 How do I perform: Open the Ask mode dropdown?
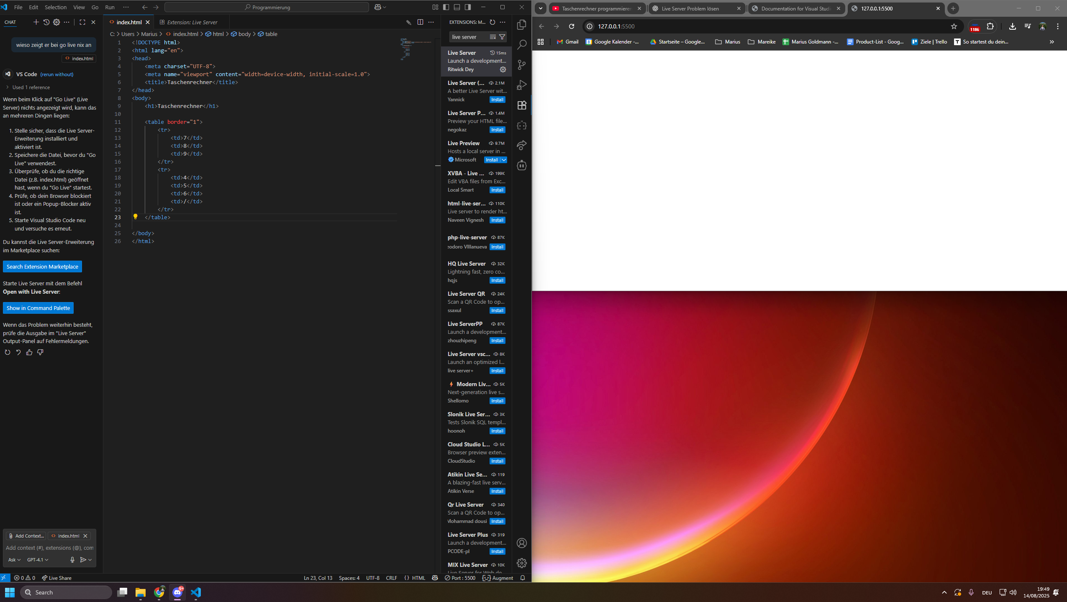tap(14, 560)
